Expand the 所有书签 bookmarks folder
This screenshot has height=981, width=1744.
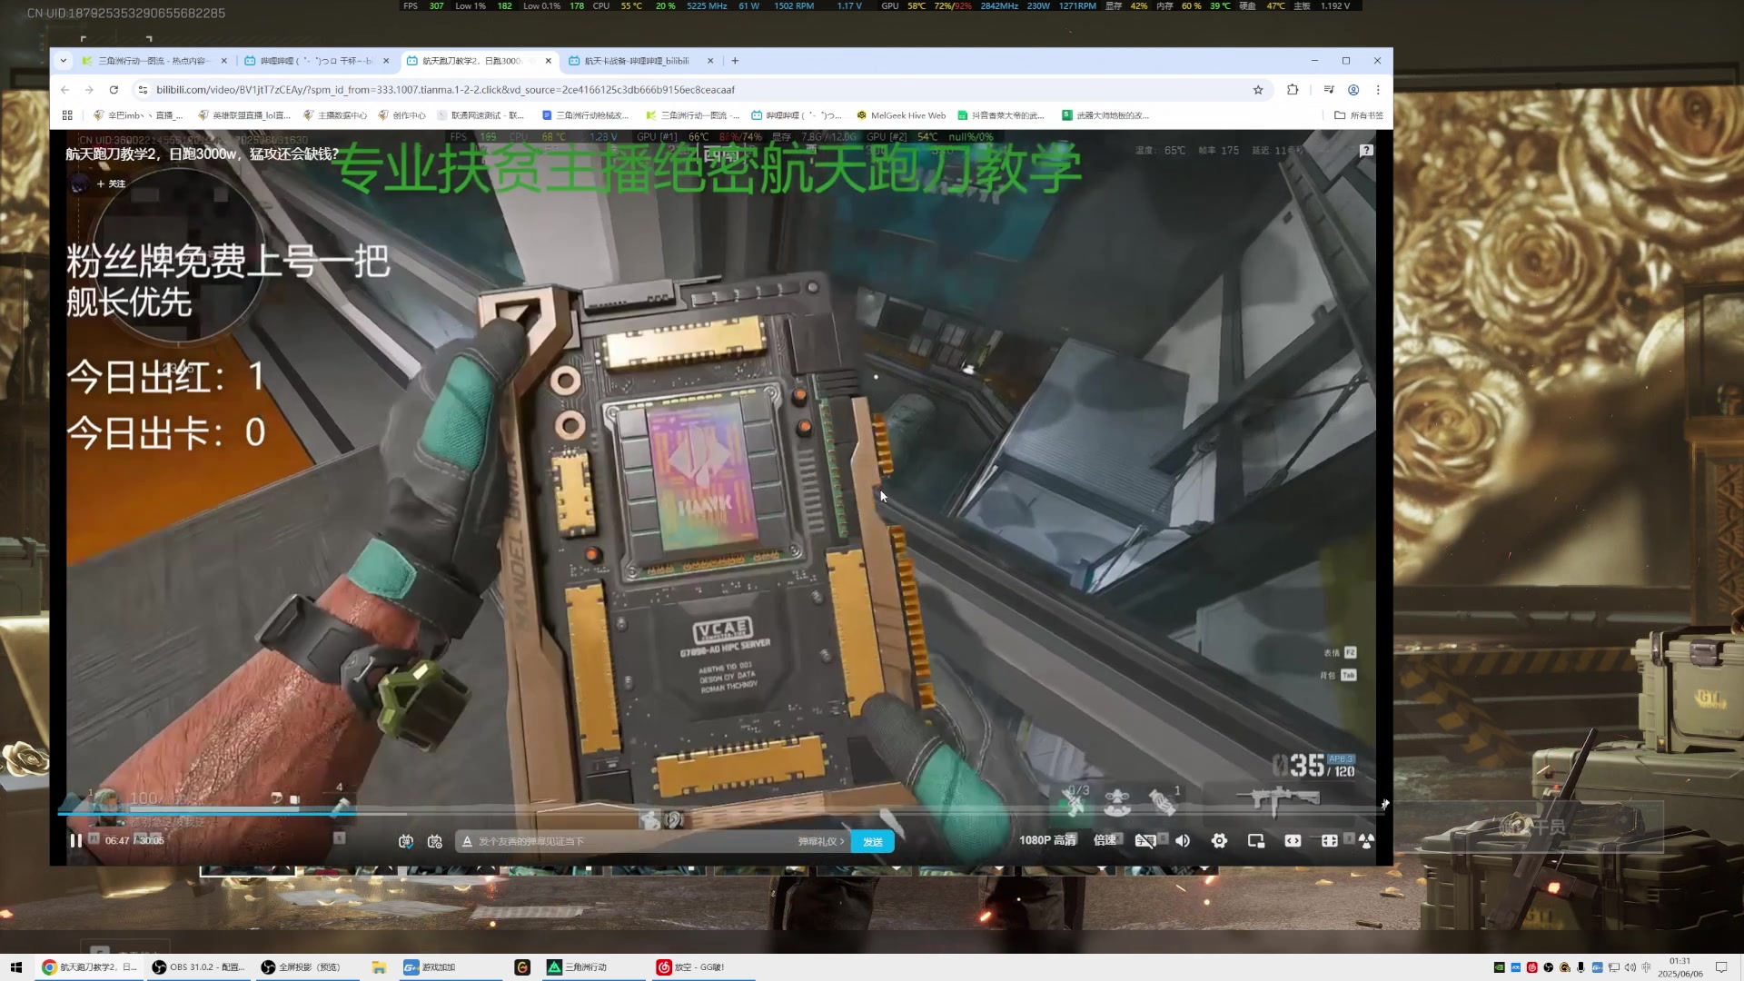(x=1359, y=115)
